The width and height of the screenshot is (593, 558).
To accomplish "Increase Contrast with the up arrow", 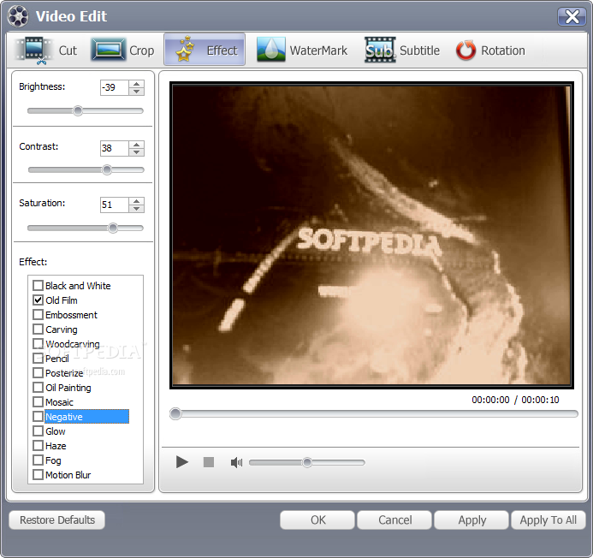I will pos(137,144).
